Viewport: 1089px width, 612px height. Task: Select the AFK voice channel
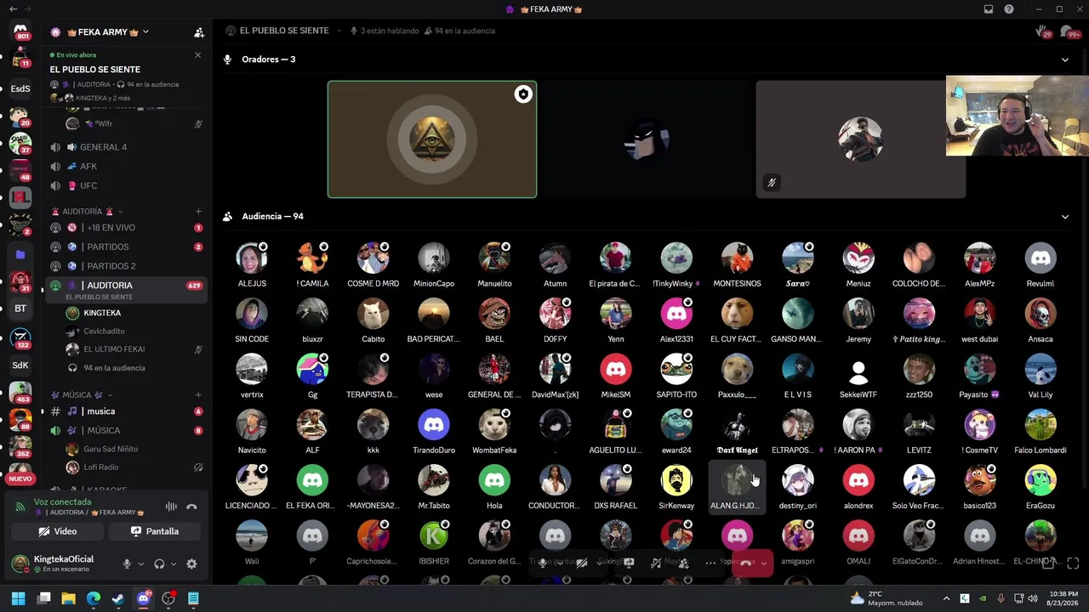(x=128, y=167)
